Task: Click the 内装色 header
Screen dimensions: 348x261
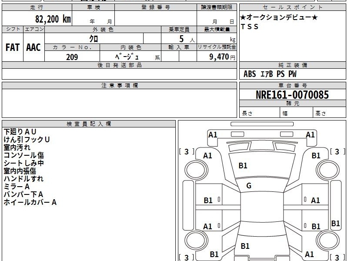Action: pyautogui.click(x=130, y=47)
